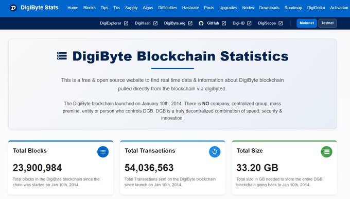
Task: Go to the Pools page
Action: click(x=209, y=8)
